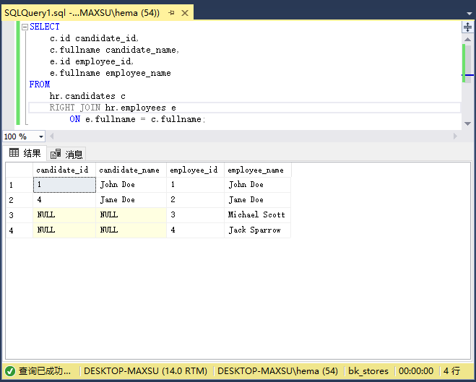
Task: Select the employee_name column header
Action: 257,170
